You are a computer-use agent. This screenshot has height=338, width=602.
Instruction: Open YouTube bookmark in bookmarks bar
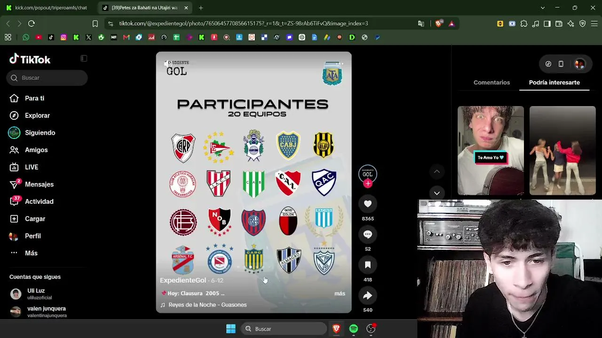39,37
